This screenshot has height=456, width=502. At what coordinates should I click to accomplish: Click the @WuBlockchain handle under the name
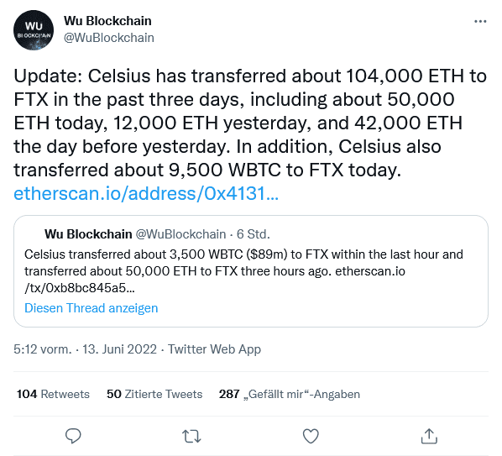tap(109, 38)
